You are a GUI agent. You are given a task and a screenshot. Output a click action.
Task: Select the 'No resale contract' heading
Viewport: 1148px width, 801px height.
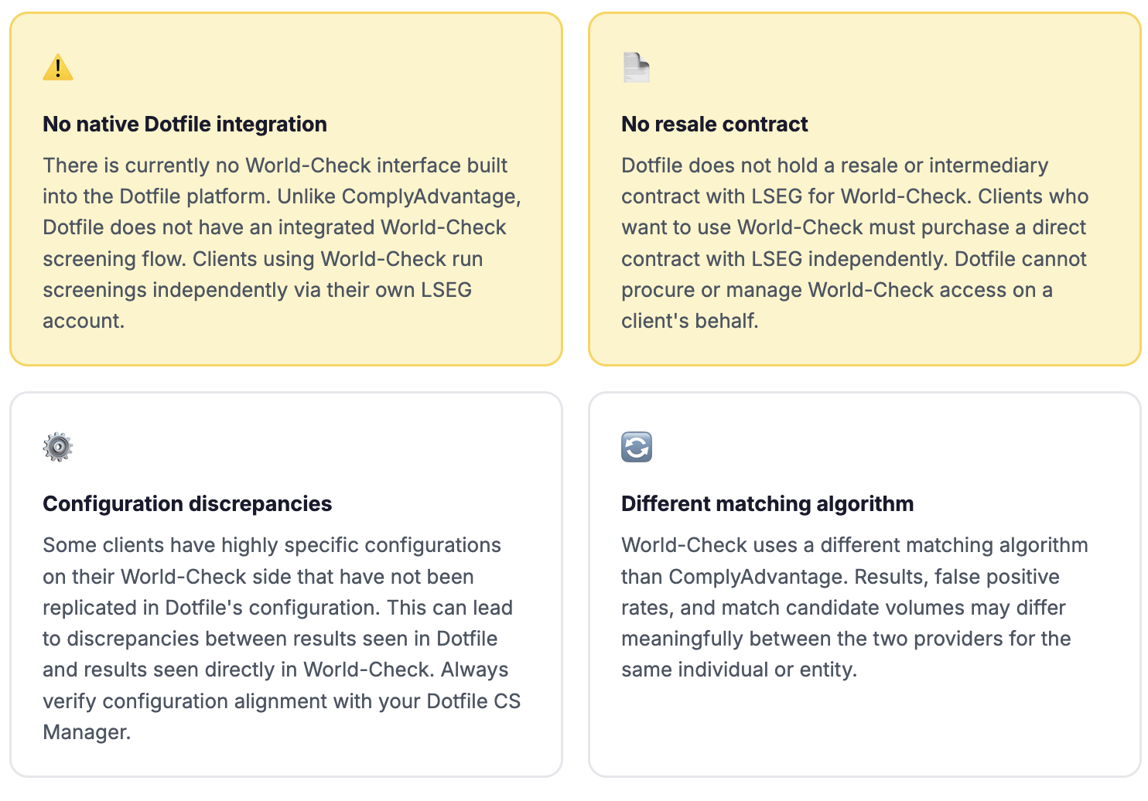click(x=714, y=124)
